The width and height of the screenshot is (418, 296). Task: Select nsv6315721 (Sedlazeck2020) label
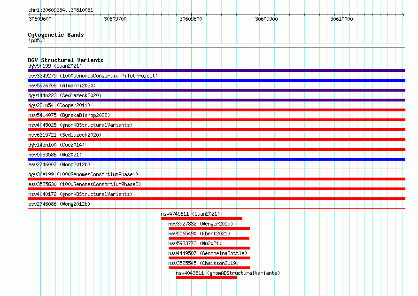pyautogui.click(x=65, y=135)
